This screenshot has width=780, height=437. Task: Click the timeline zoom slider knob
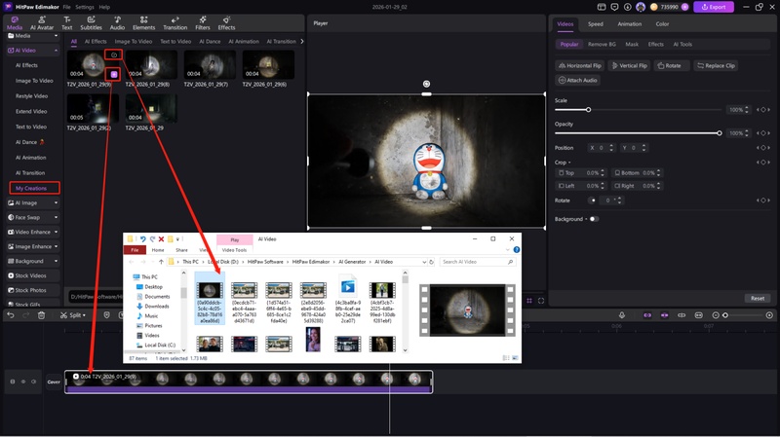(x=725, y=315)
